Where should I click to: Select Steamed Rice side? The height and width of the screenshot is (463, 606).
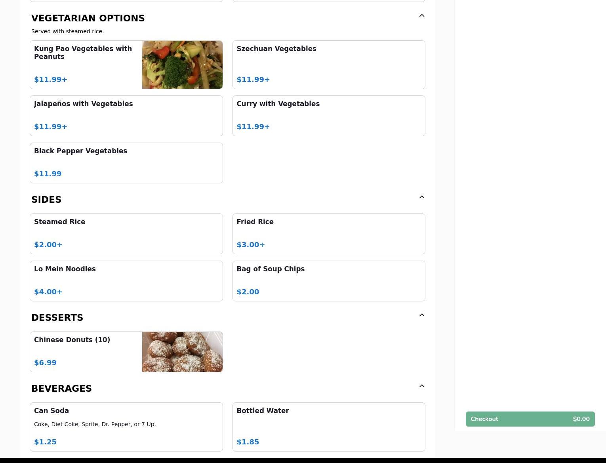[x=126, y=234]
